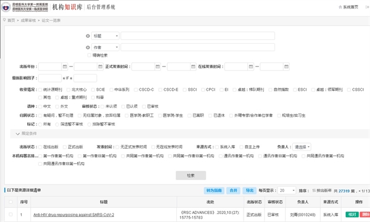The height and width of the screenshot is (222, 370).
Task: Enable the 精确检索 checkbox
Action: (x=89, y=55)
